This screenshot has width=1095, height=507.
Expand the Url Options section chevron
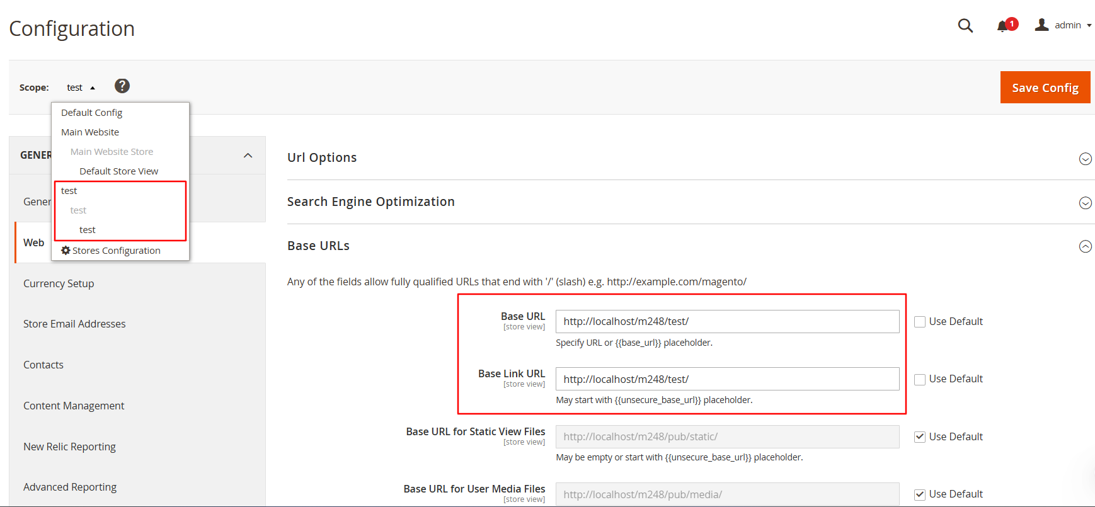[x=1085, y=159]
